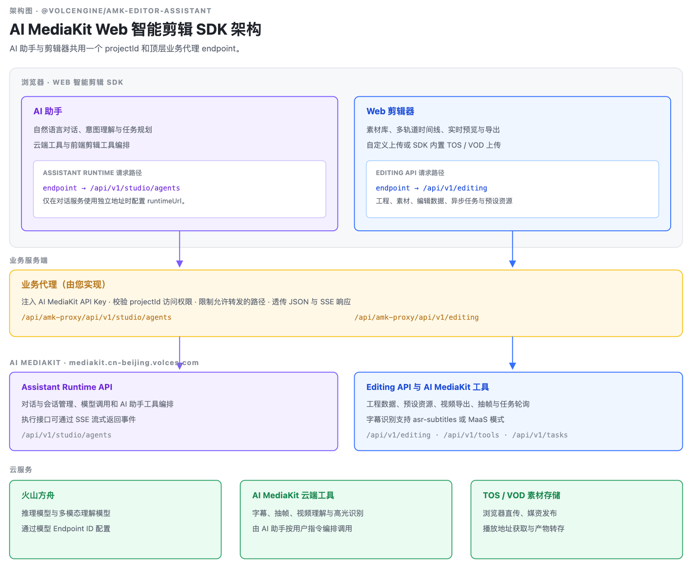Click the ASSISTANT RUNTIME 请求路径 inner panel label
This screenshot has width=699, height=577.
92,173
